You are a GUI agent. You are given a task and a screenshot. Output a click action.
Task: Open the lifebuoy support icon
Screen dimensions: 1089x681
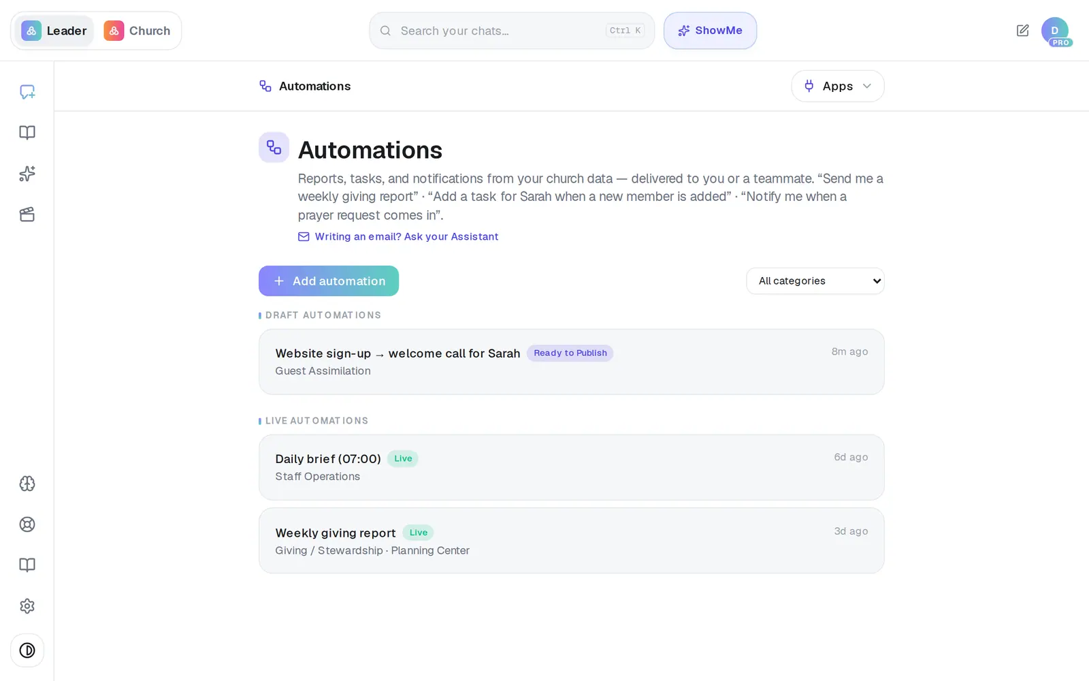(x=27, y=524)
